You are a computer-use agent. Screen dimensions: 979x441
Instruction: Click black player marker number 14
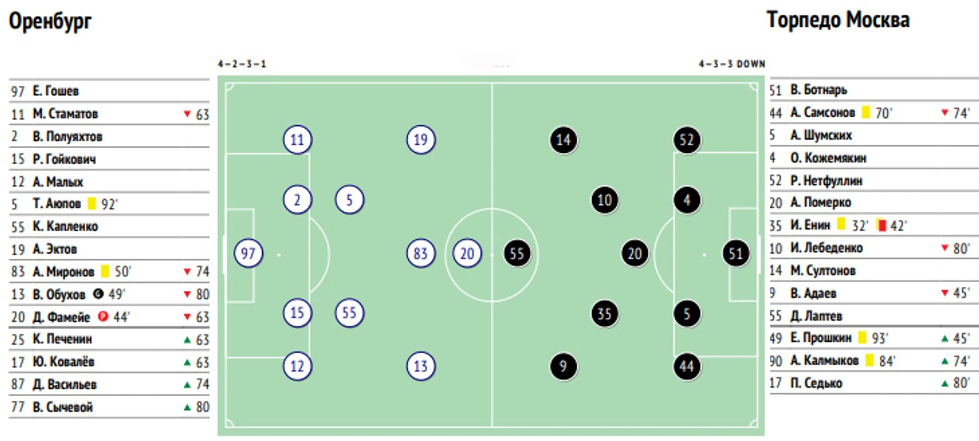point(563,140)
